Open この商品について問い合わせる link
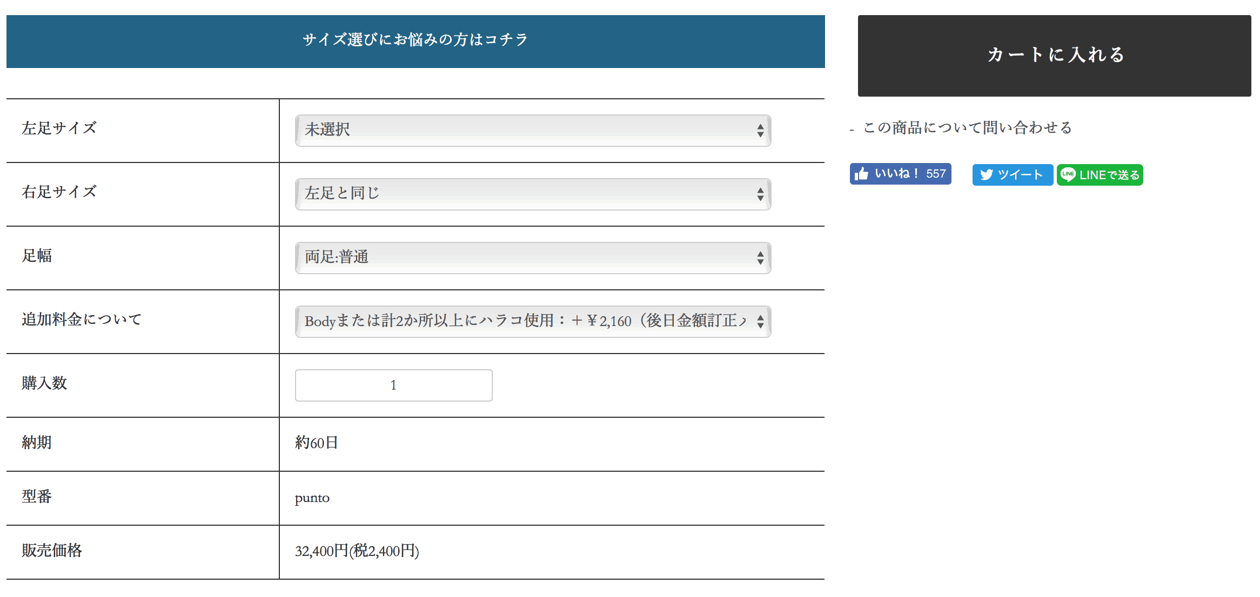Viewport: 1260px width, 597px height. click(967, 128)
